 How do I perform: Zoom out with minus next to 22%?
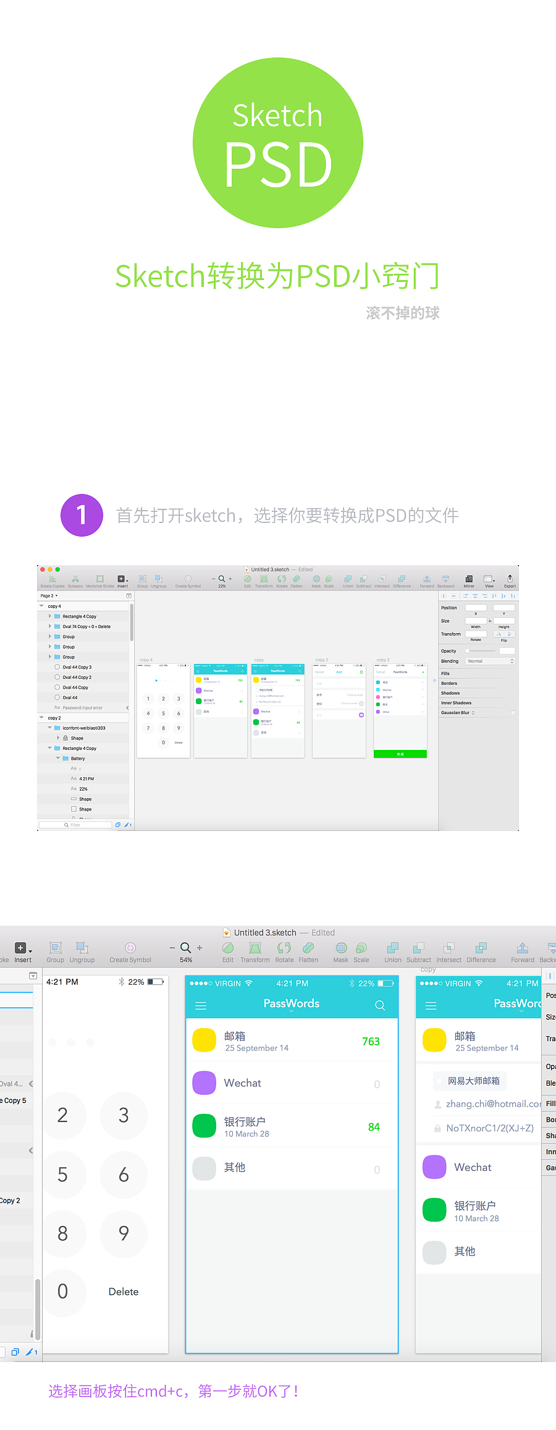pyautogui.click(x=214, y=579)
